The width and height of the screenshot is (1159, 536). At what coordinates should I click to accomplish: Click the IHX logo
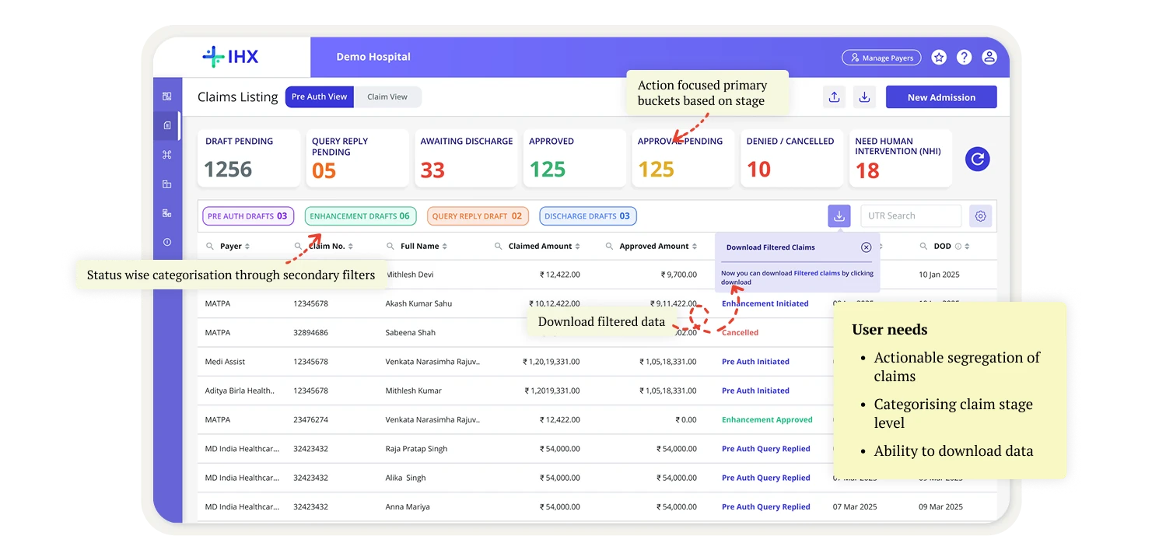[230, 57]
